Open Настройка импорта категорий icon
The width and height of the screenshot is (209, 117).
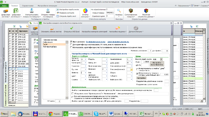[95, 29]
